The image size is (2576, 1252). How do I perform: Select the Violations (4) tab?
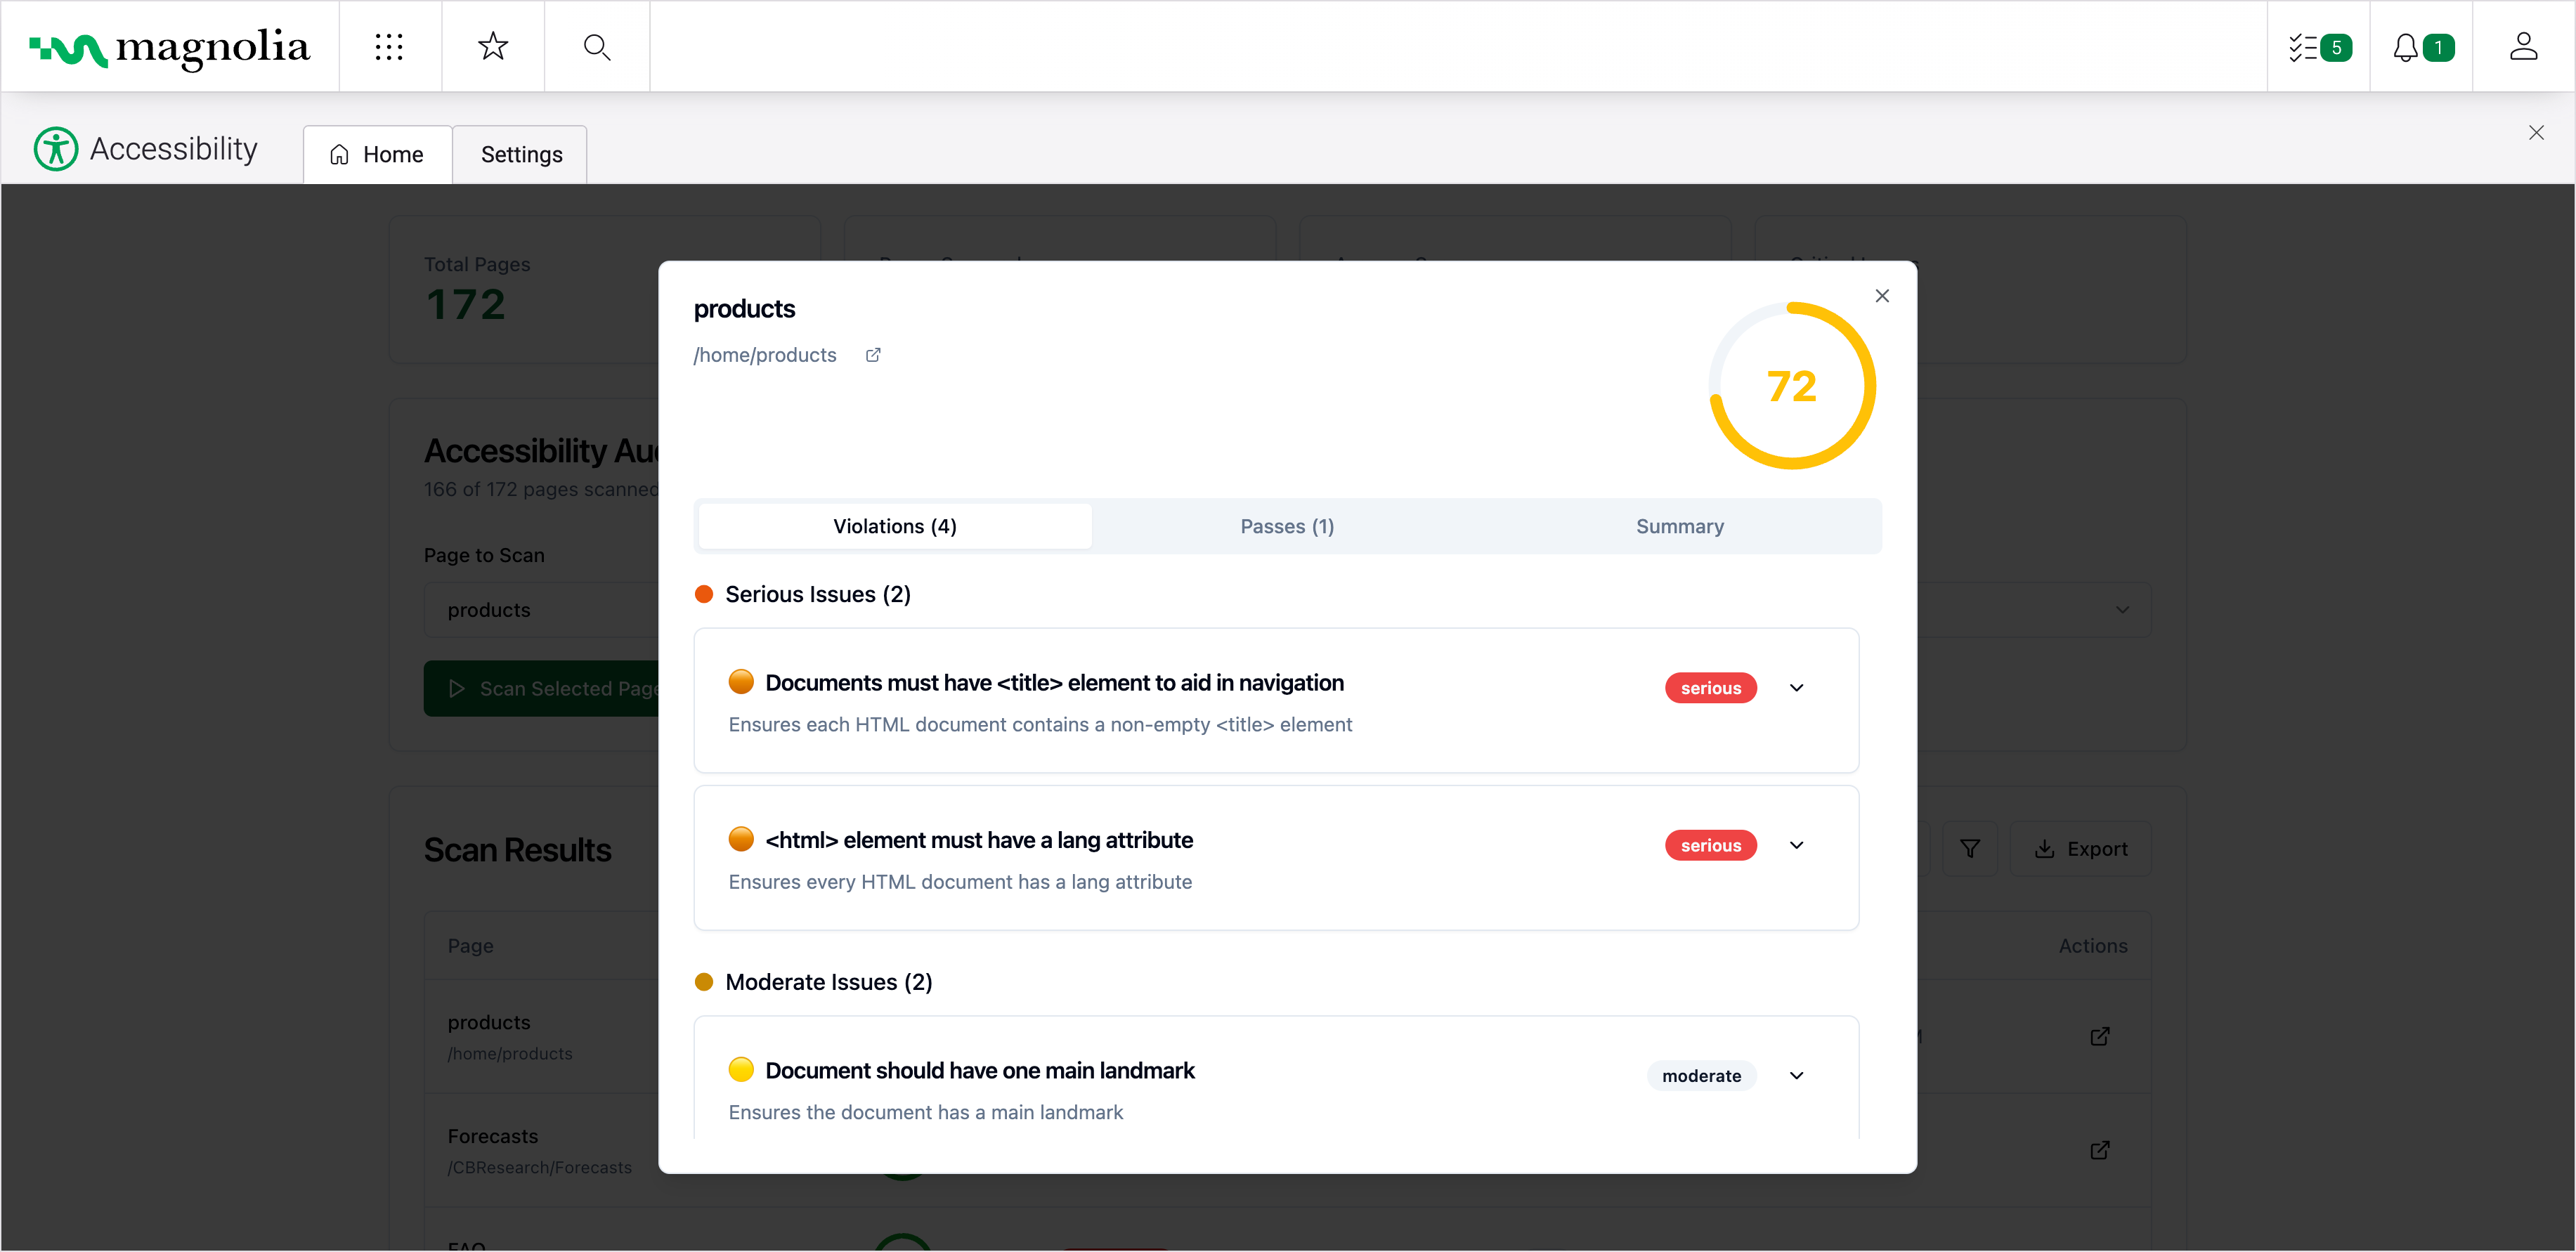[894, 526]
